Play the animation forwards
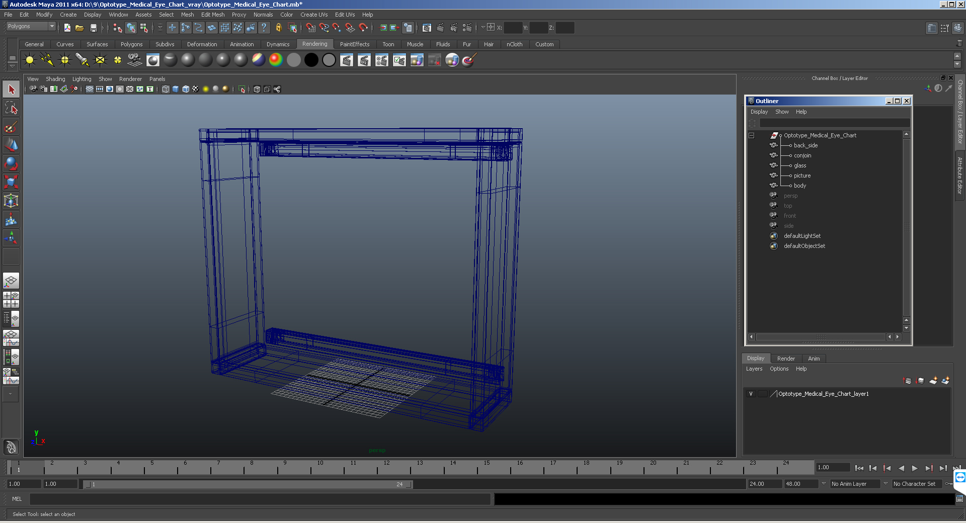This screenshot has height=523, width=966. 915,468
